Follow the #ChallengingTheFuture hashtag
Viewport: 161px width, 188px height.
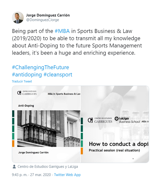pyautogui.click(x=40, y=67)
